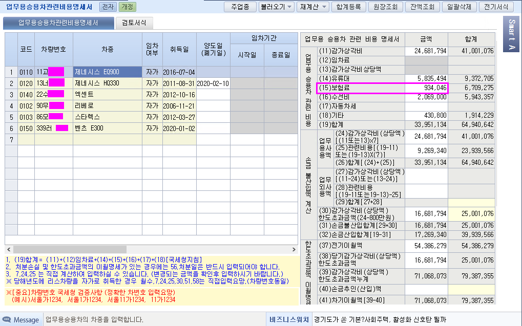The height and width of the screenshot is (326, 522).
Task: Click the Message speech bubble icon
Action: point(8,320)
